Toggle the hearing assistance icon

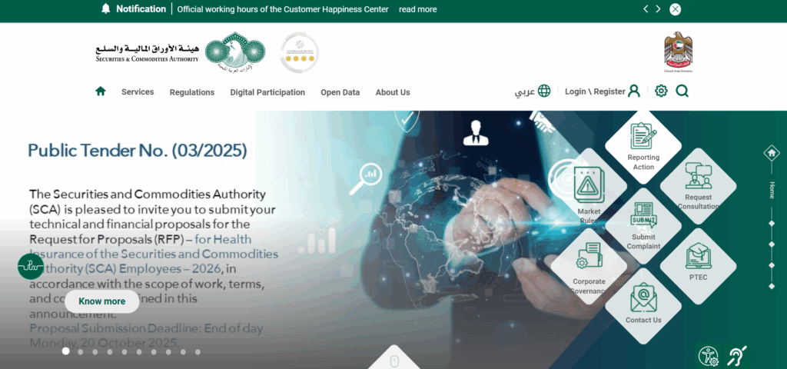736,356
